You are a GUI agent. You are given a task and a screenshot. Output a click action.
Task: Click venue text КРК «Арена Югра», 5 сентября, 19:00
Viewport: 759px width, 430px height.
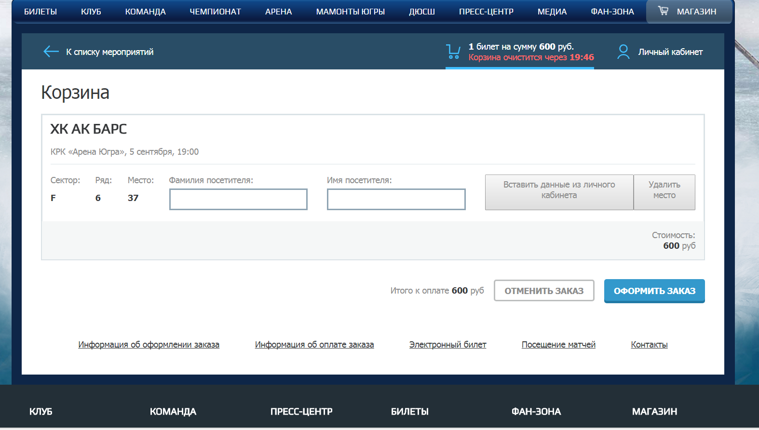point(124,152)
